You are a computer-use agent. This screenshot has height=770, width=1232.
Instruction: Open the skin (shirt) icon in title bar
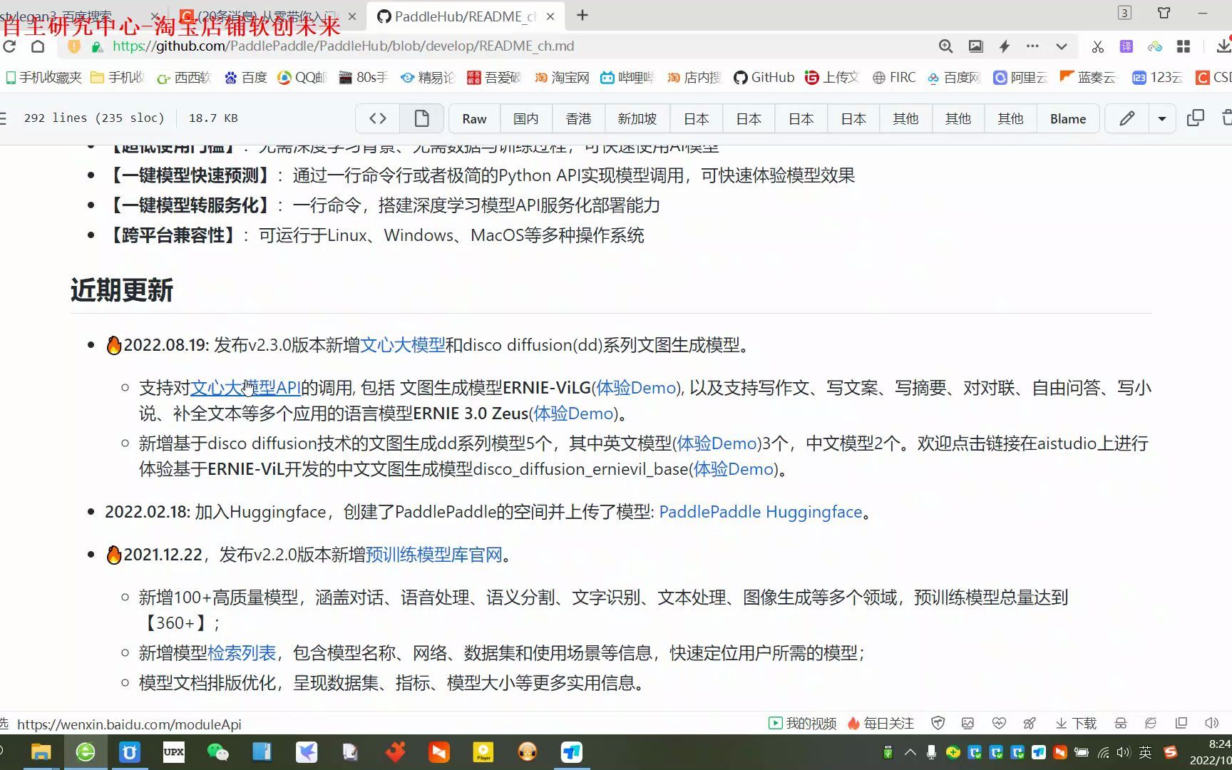1164,13
